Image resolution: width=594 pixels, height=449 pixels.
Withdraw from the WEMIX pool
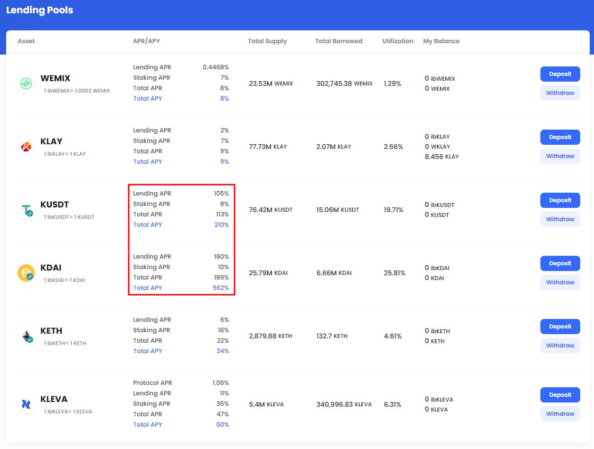(x=560, y=93)
